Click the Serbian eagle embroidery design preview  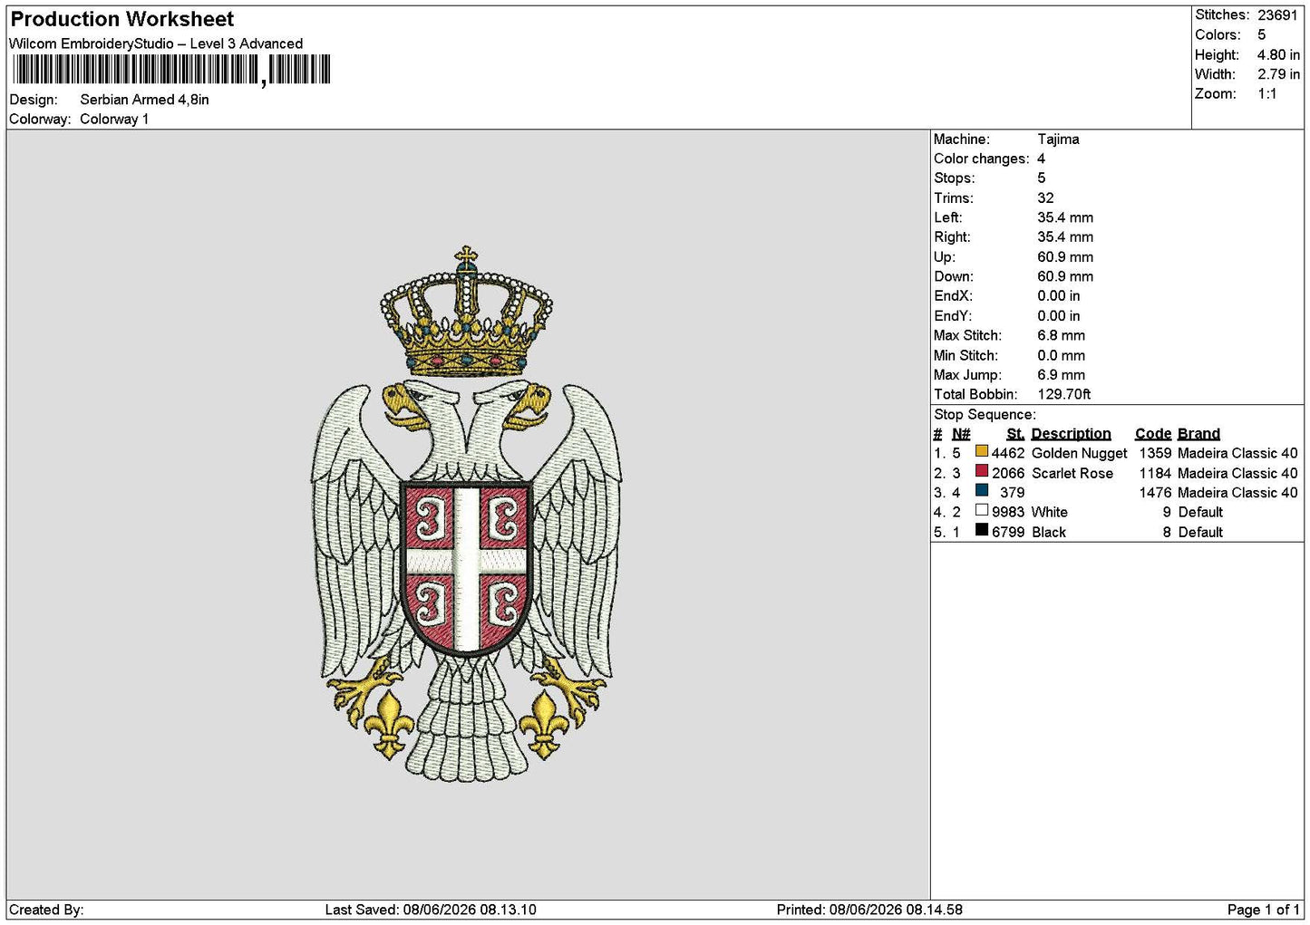coord(467,514)
